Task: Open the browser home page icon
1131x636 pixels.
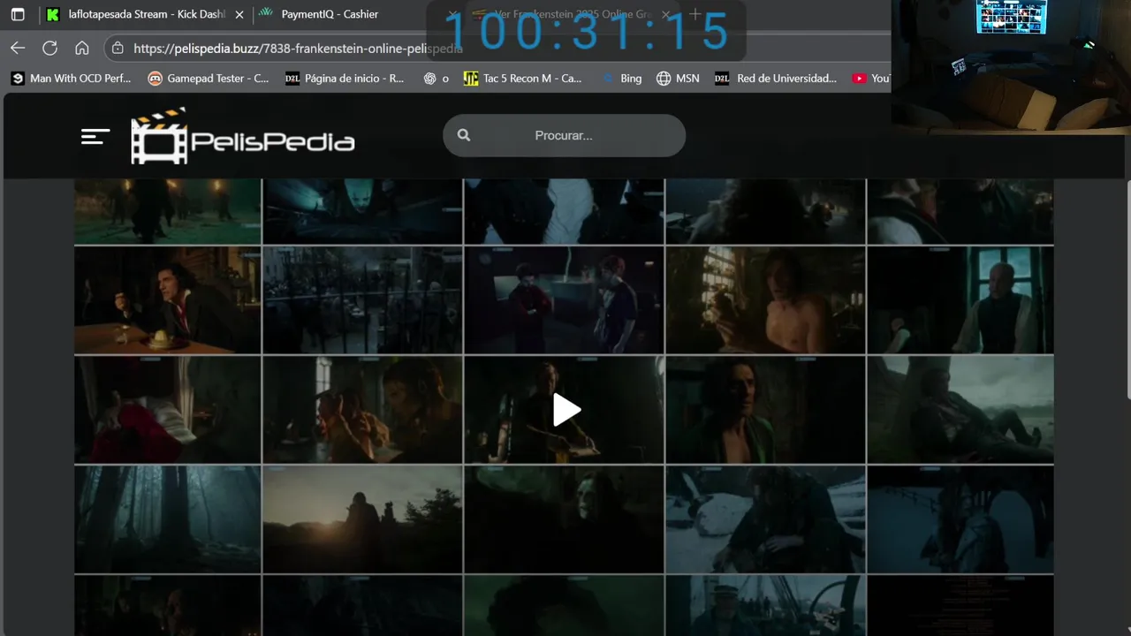Action: point(81,48)
